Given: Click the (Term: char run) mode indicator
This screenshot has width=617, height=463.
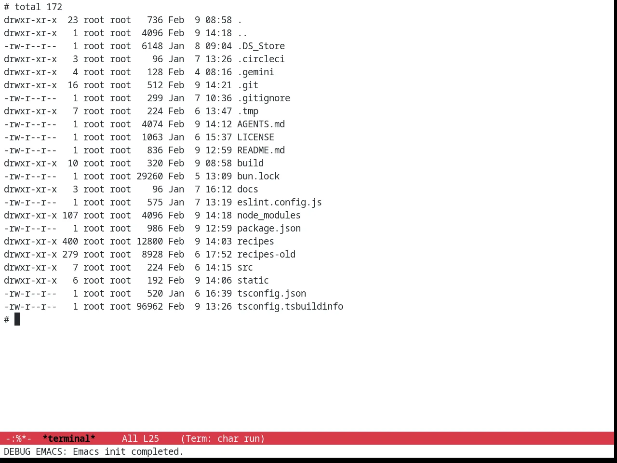Looking at the screenshot, I should pyautogui.click(x=223, y=438).
